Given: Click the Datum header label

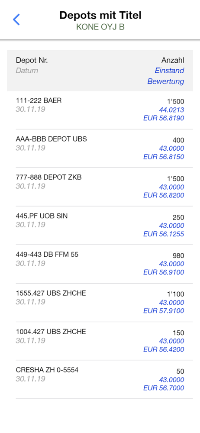Looking at the screenshot, I should click(x=27, y=71).
